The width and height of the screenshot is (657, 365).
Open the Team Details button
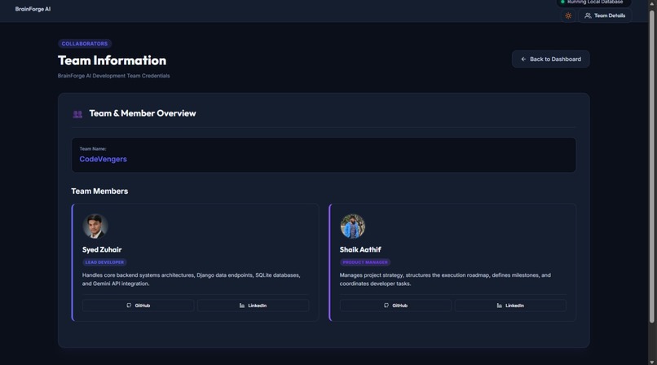(605, 16)
